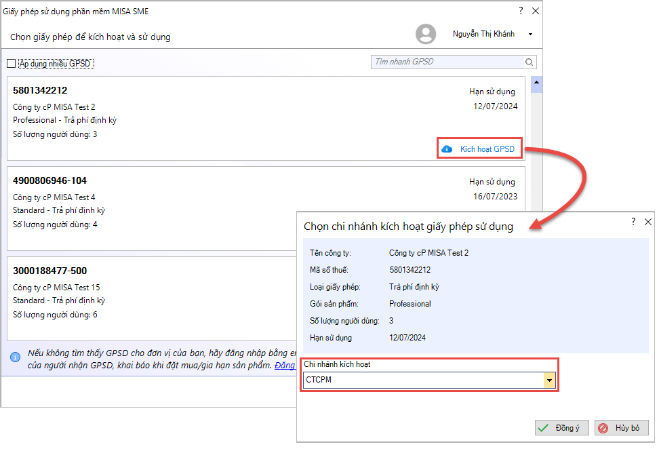659x449 pixels.
Task: Click the cloud icon beside Kích hoạt GPSD
Action: click(x=447, y=149)
